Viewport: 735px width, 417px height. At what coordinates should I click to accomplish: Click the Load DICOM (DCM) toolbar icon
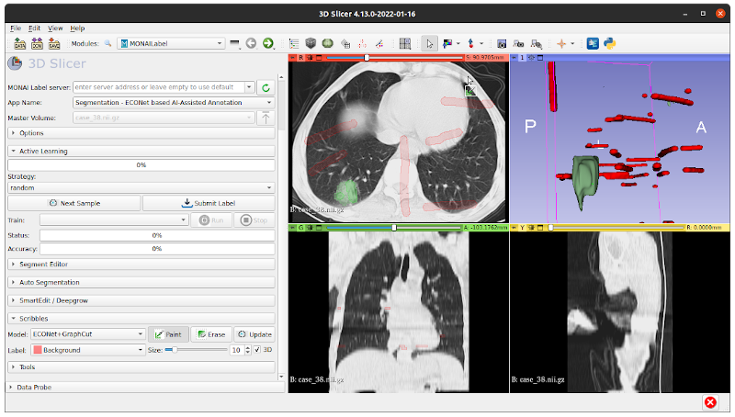[x=37, y=43]
